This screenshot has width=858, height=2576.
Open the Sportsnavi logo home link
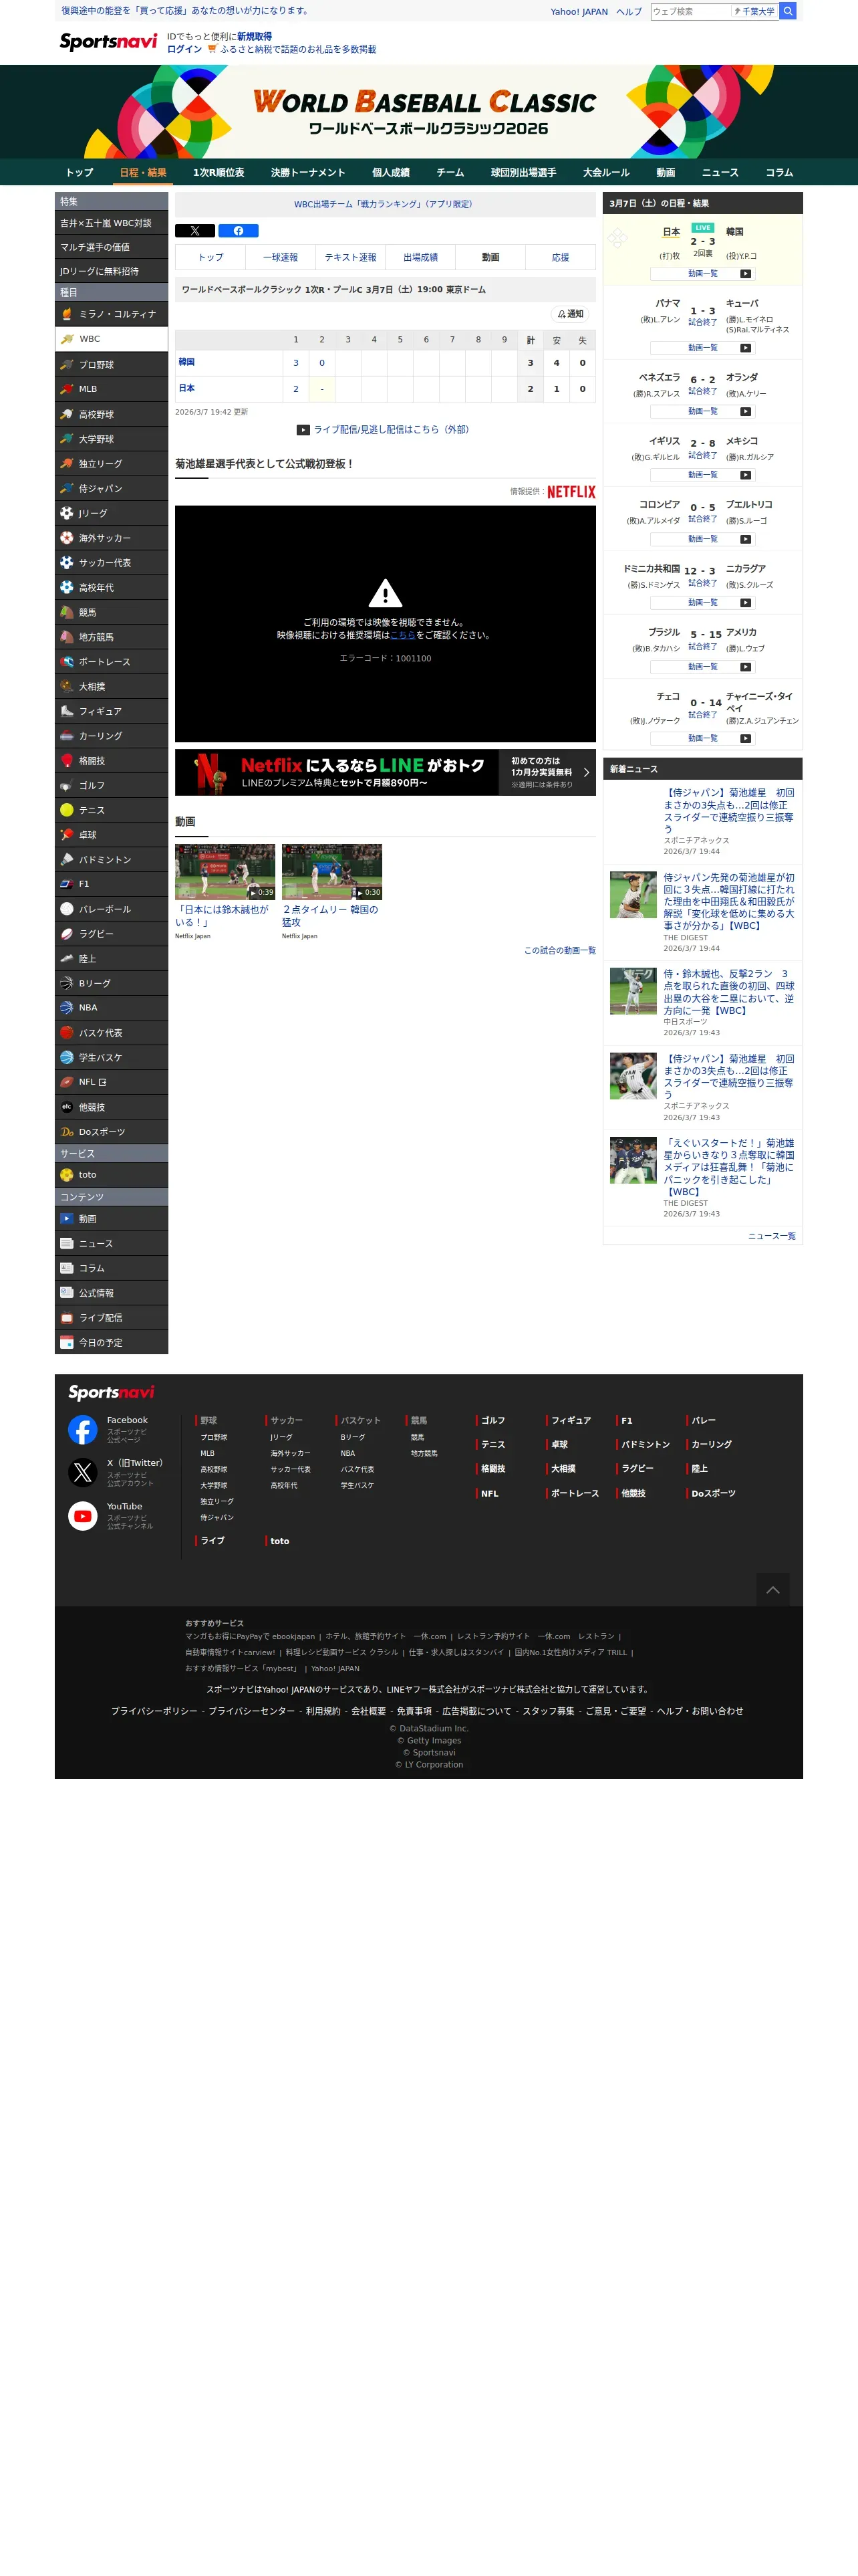point(108,42)
